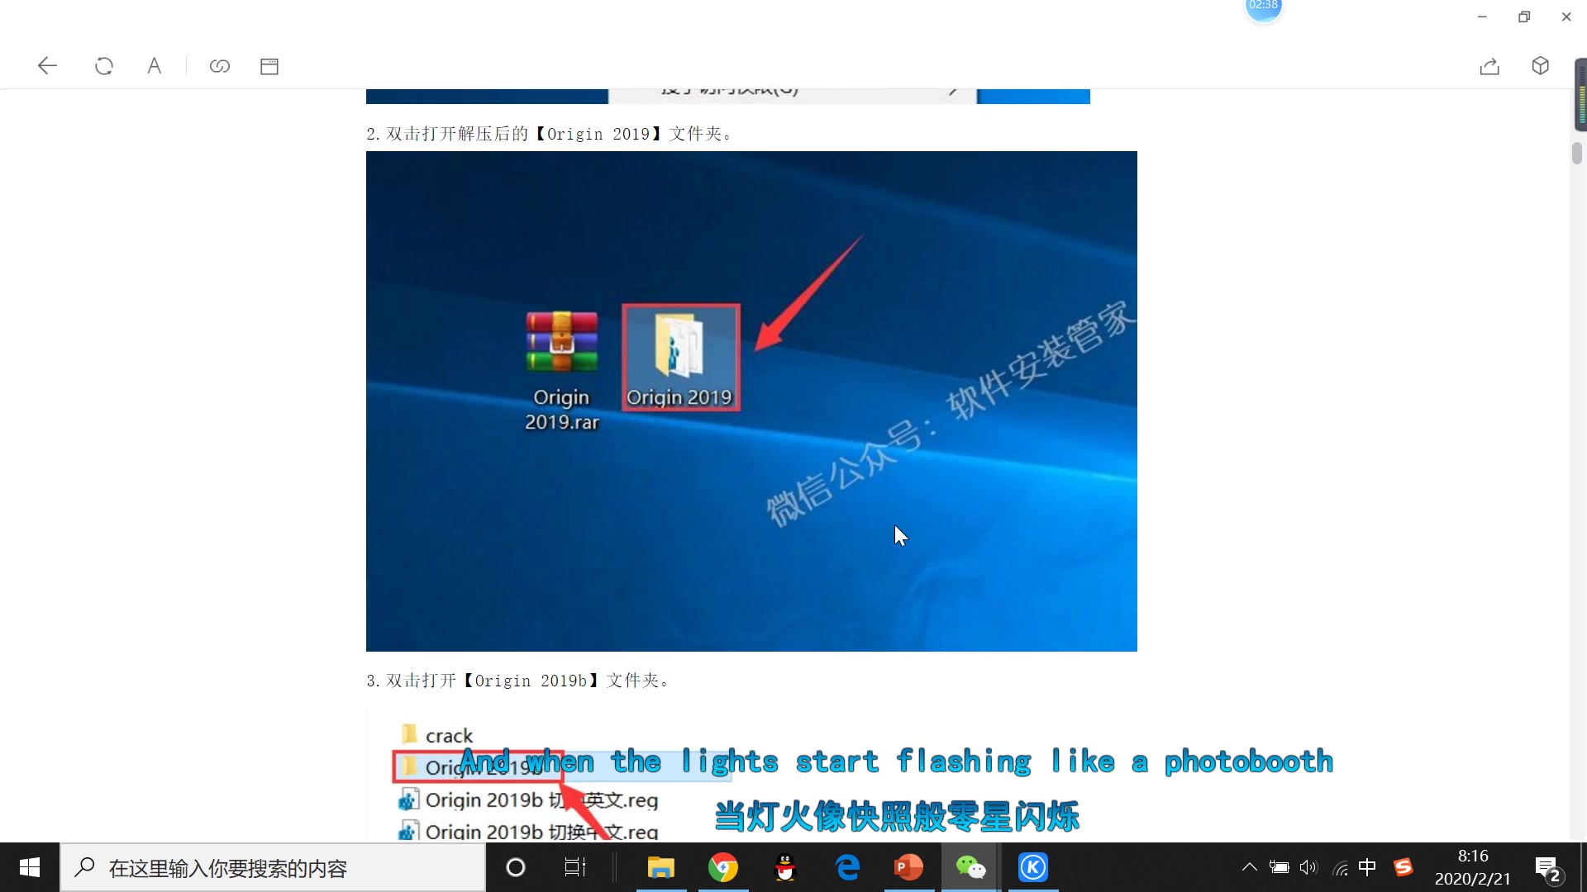Open Origin 2019b 切换英文.req file
Viewport: 1587px width, 892px height.
(540, 800)
